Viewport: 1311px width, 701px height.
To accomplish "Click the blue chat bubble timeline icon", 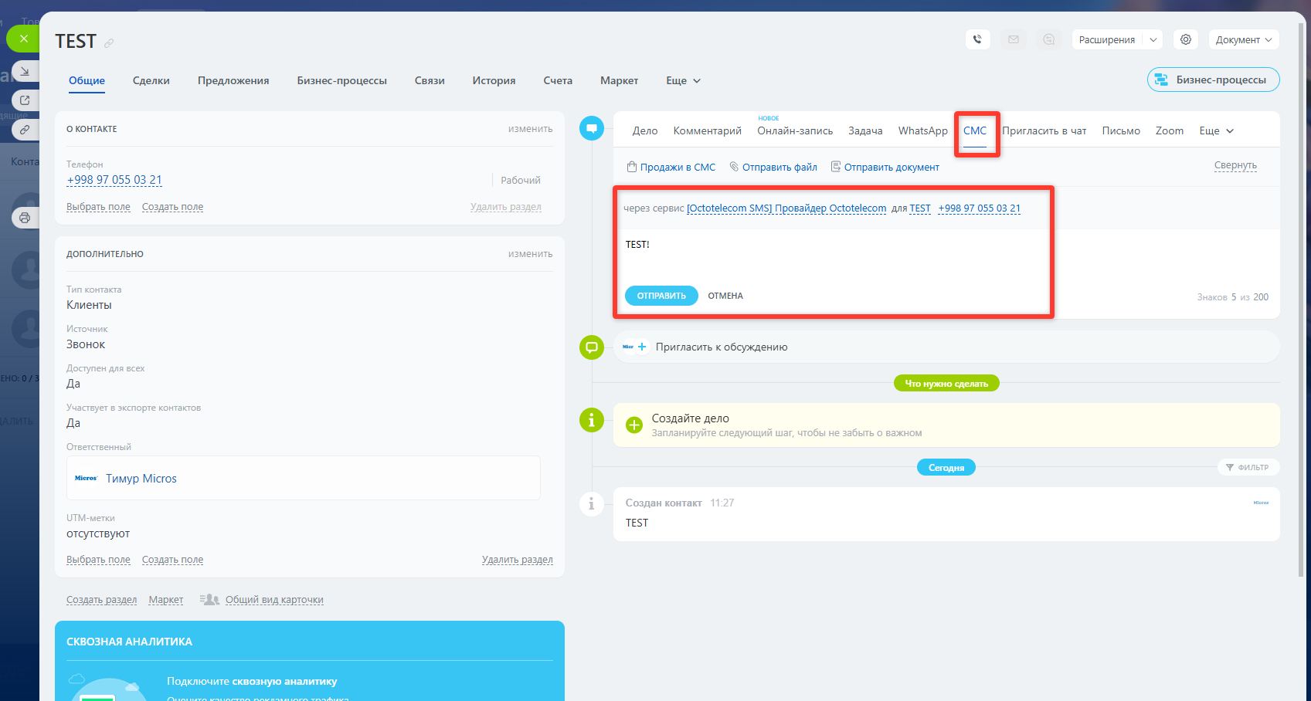I will (592, 127).
